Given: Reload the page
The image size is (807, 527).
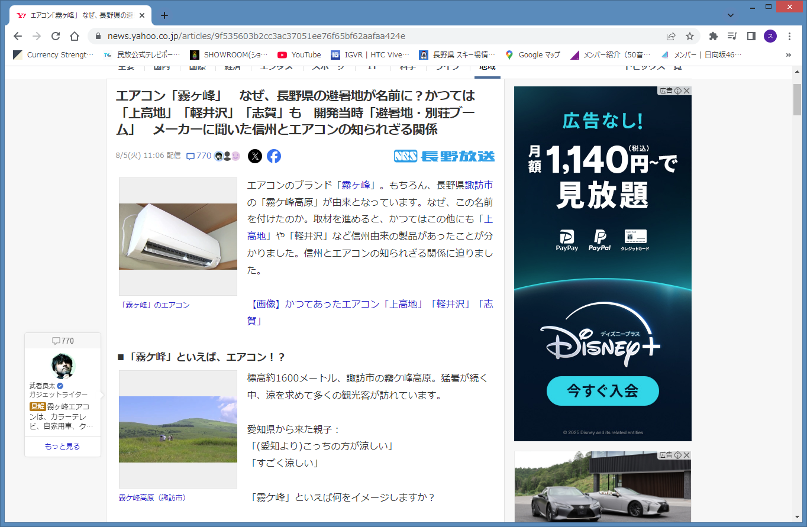Looking at the screenshot, I should 56,36.
